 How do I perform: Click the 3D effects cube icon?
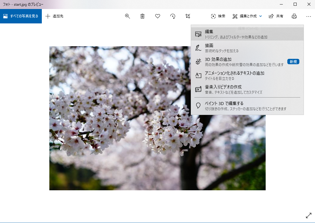[198, 62]
